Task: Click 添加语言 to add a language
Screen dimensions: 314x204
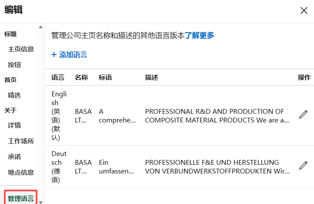Action: (x=73, y=55)
